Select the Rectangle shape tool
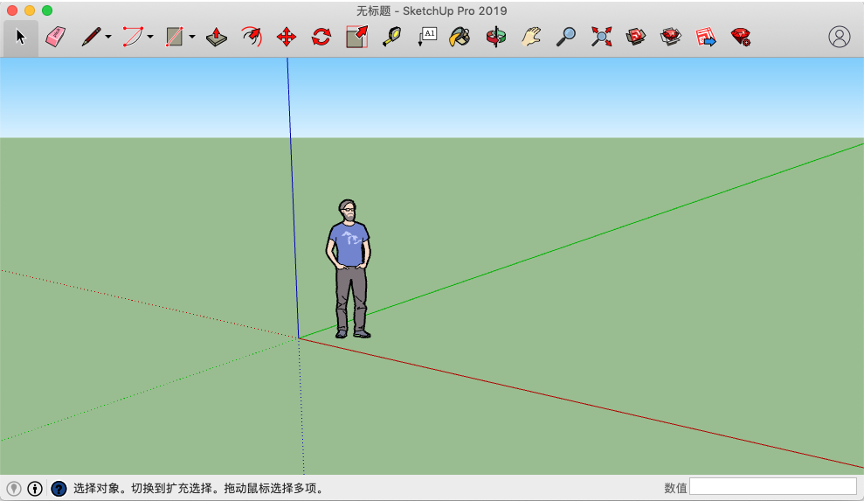Viewport: 864px width, 501px height. point(174,37)
